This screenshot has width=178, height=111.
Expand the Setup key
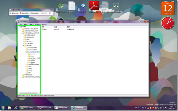25,71
